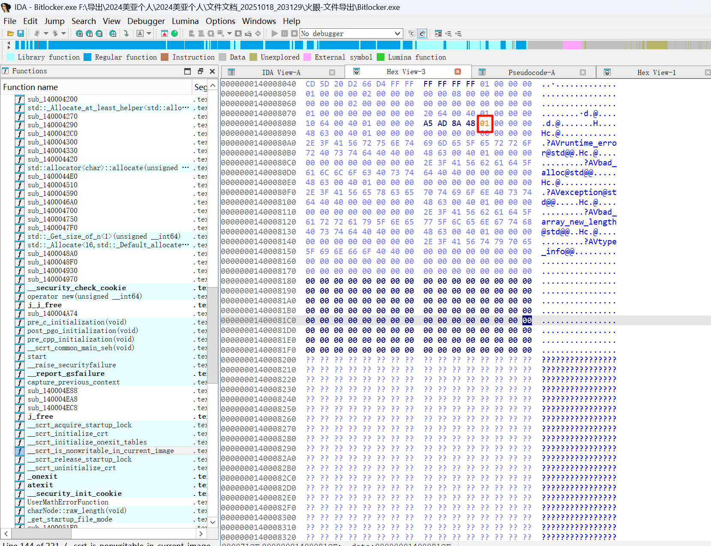
Task: Open the debugger selection dropdown
Action: tap(397, 33)
